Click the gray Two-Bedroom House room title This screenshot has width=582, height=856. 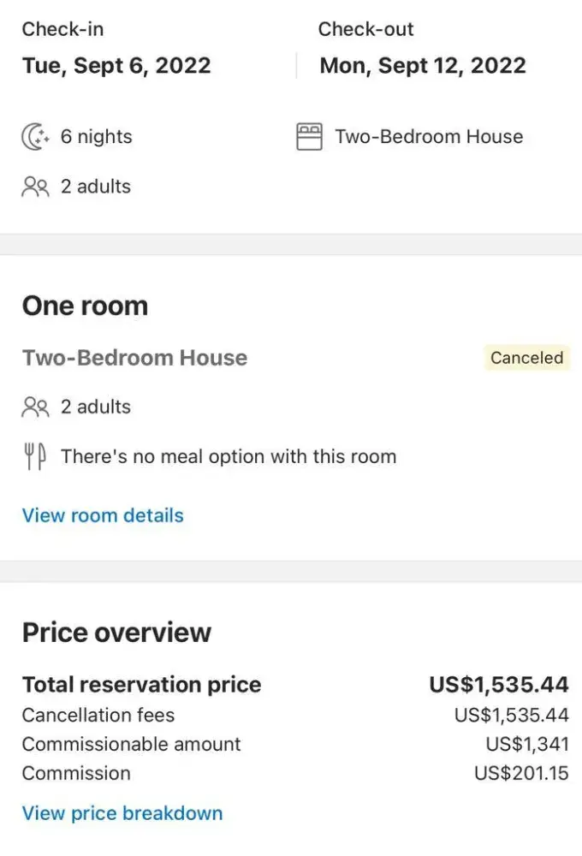[134, 358]
